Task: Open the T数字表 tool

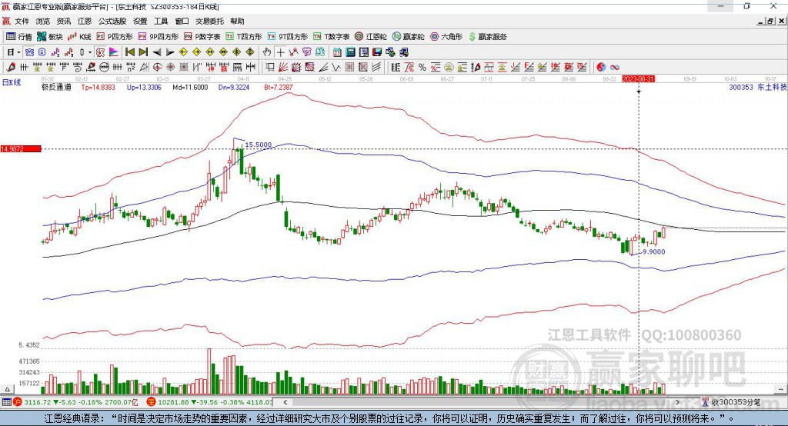Action: (x=331, y=37)
